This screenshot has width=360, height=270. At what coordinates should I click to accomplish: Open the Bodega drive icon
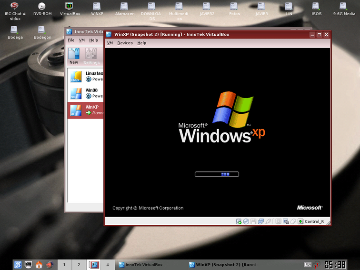click(x=15, y=32)
